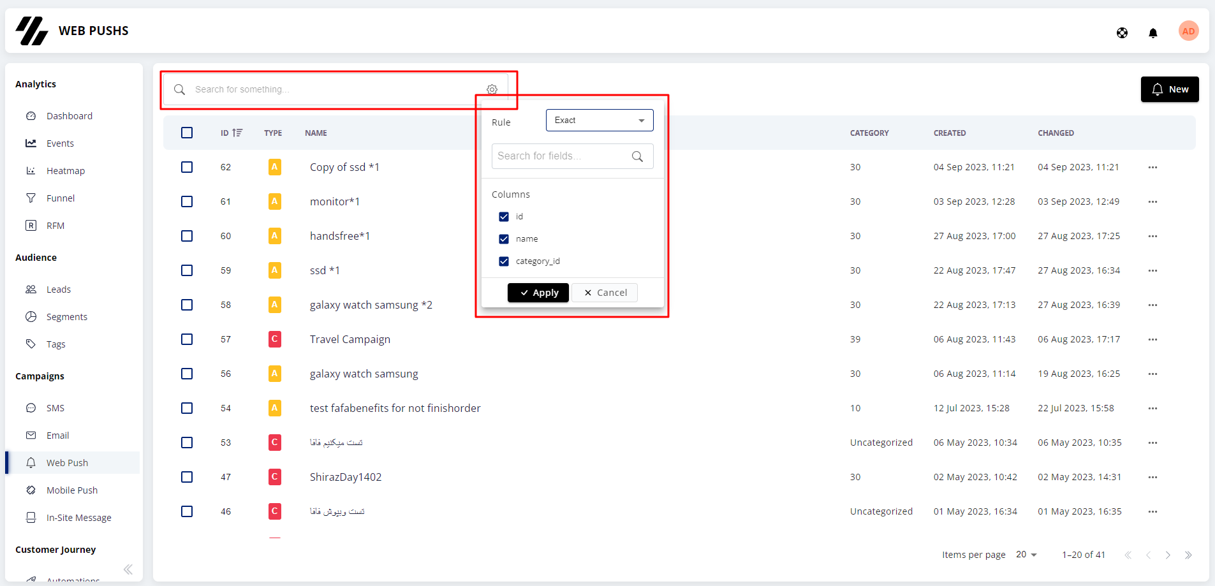Screen dimensions: 1215x586
Task: Click the help lifebuoy icon in header
Action: (1122, 33)
